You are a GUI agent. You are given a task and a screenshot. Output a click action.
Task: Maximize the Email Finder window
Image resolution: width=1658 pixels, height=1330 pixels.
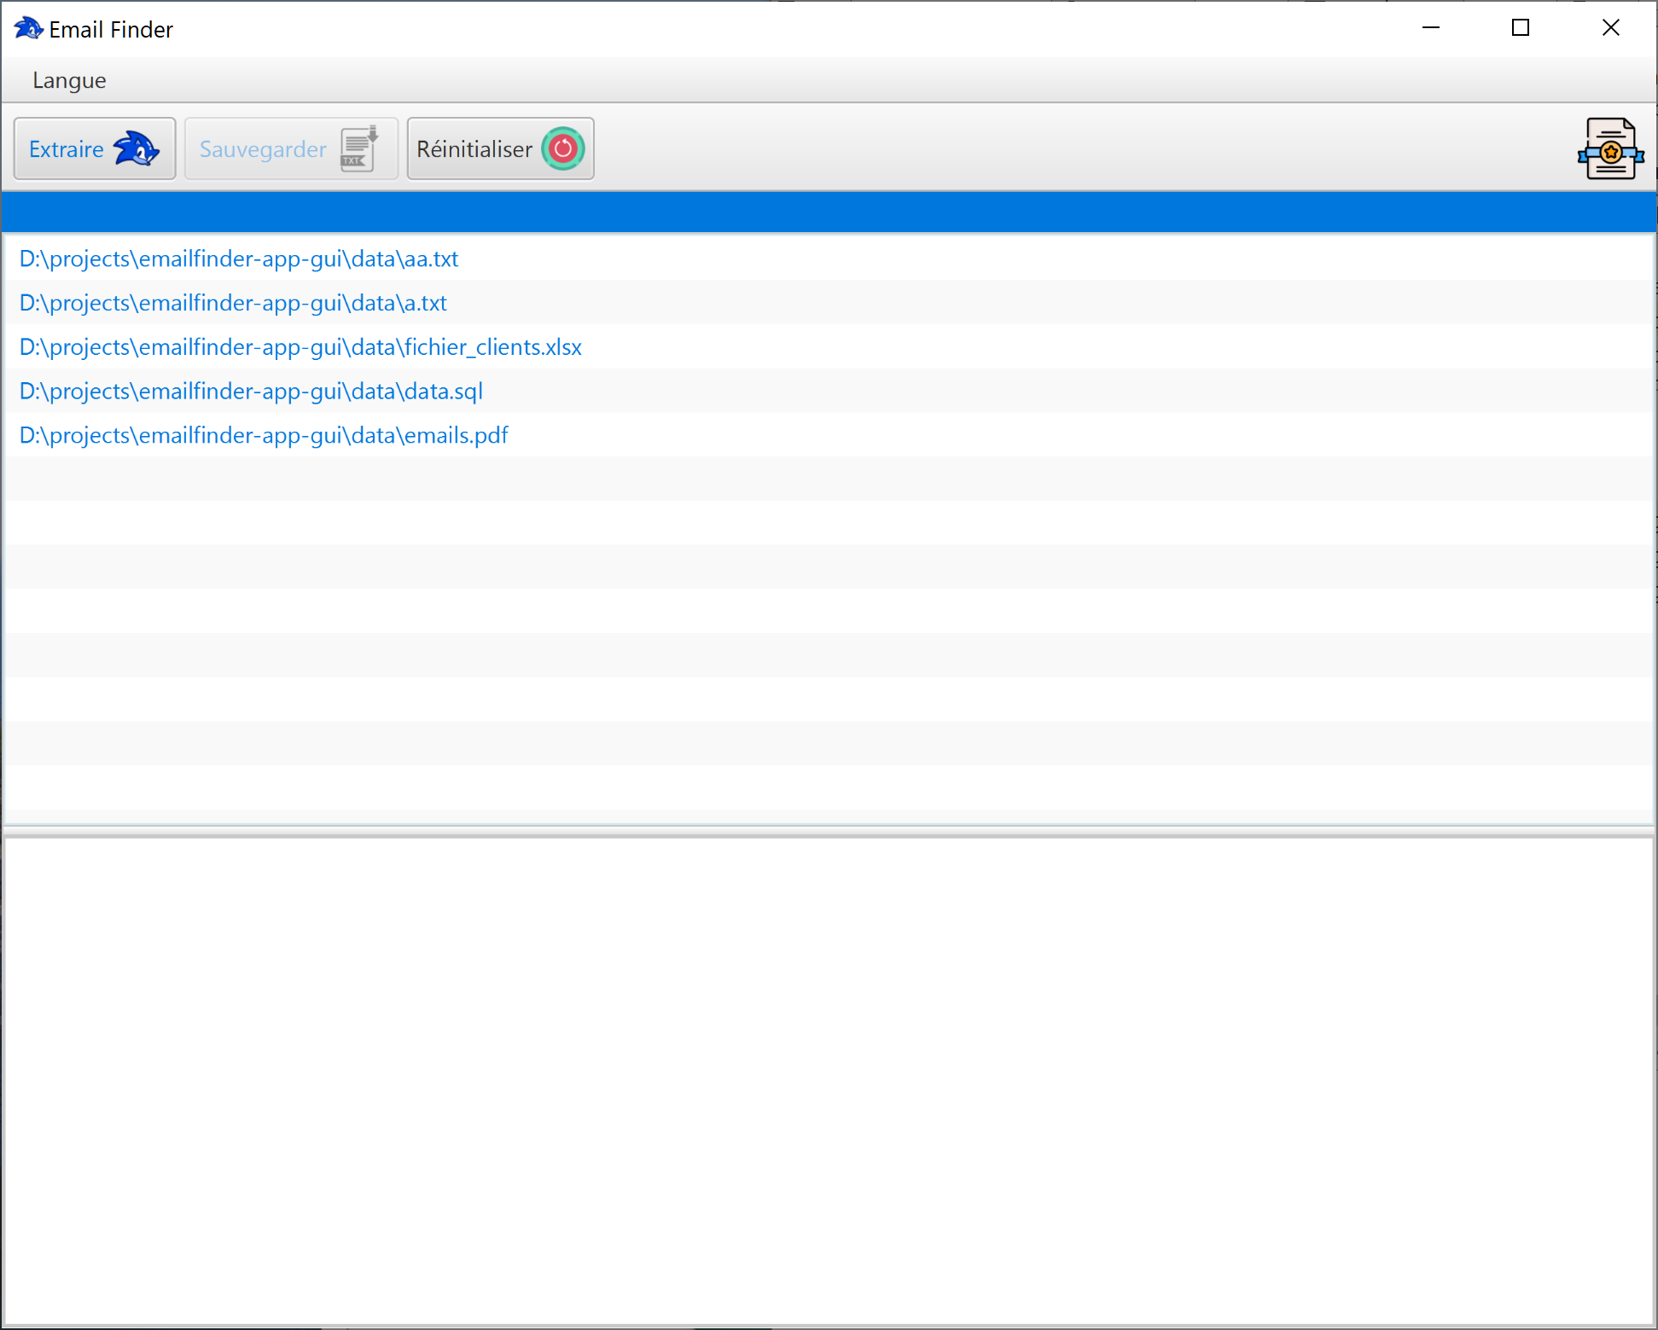(x=1521, y=28)
